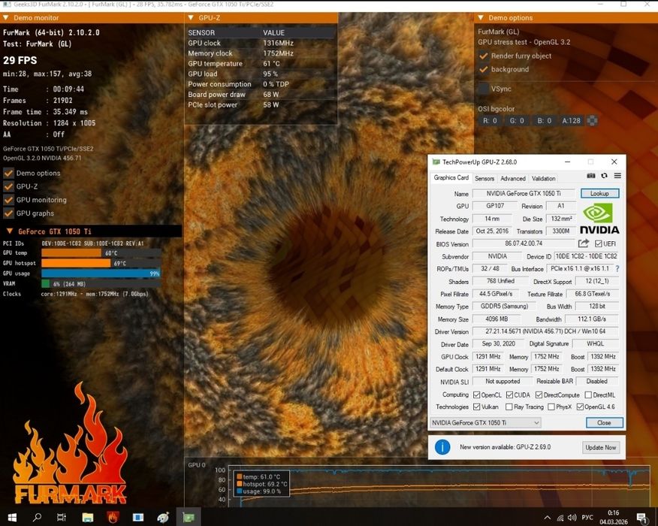The width and height of the screenshot is (658, 526).
Task: Open the GPU selection dropdown in GPU-Z
Action: (x=485, y=423)
